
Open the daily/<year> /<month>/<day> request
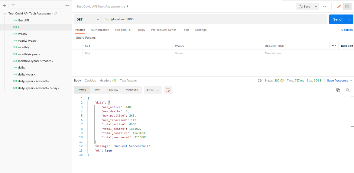click(x=36, y=88)
